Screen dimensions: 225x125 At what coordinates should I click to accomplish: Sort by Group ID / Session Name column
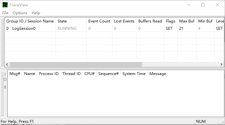30,21
